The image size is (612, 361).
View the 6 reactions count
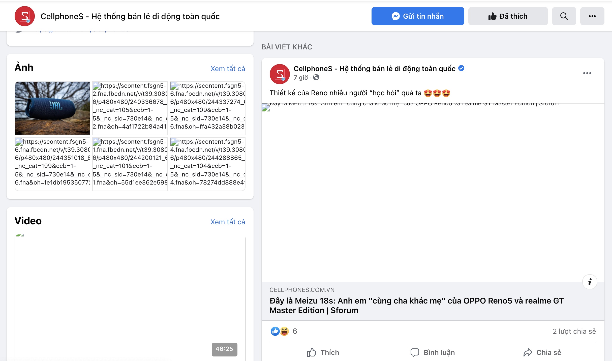(295, 331)
